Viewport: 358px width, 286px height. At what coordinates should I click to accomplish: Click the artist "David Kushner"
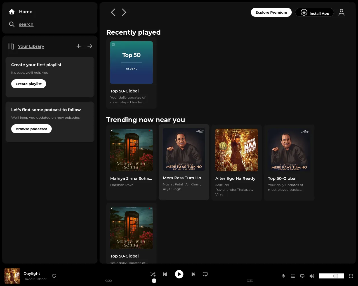(x=35, y=279)
